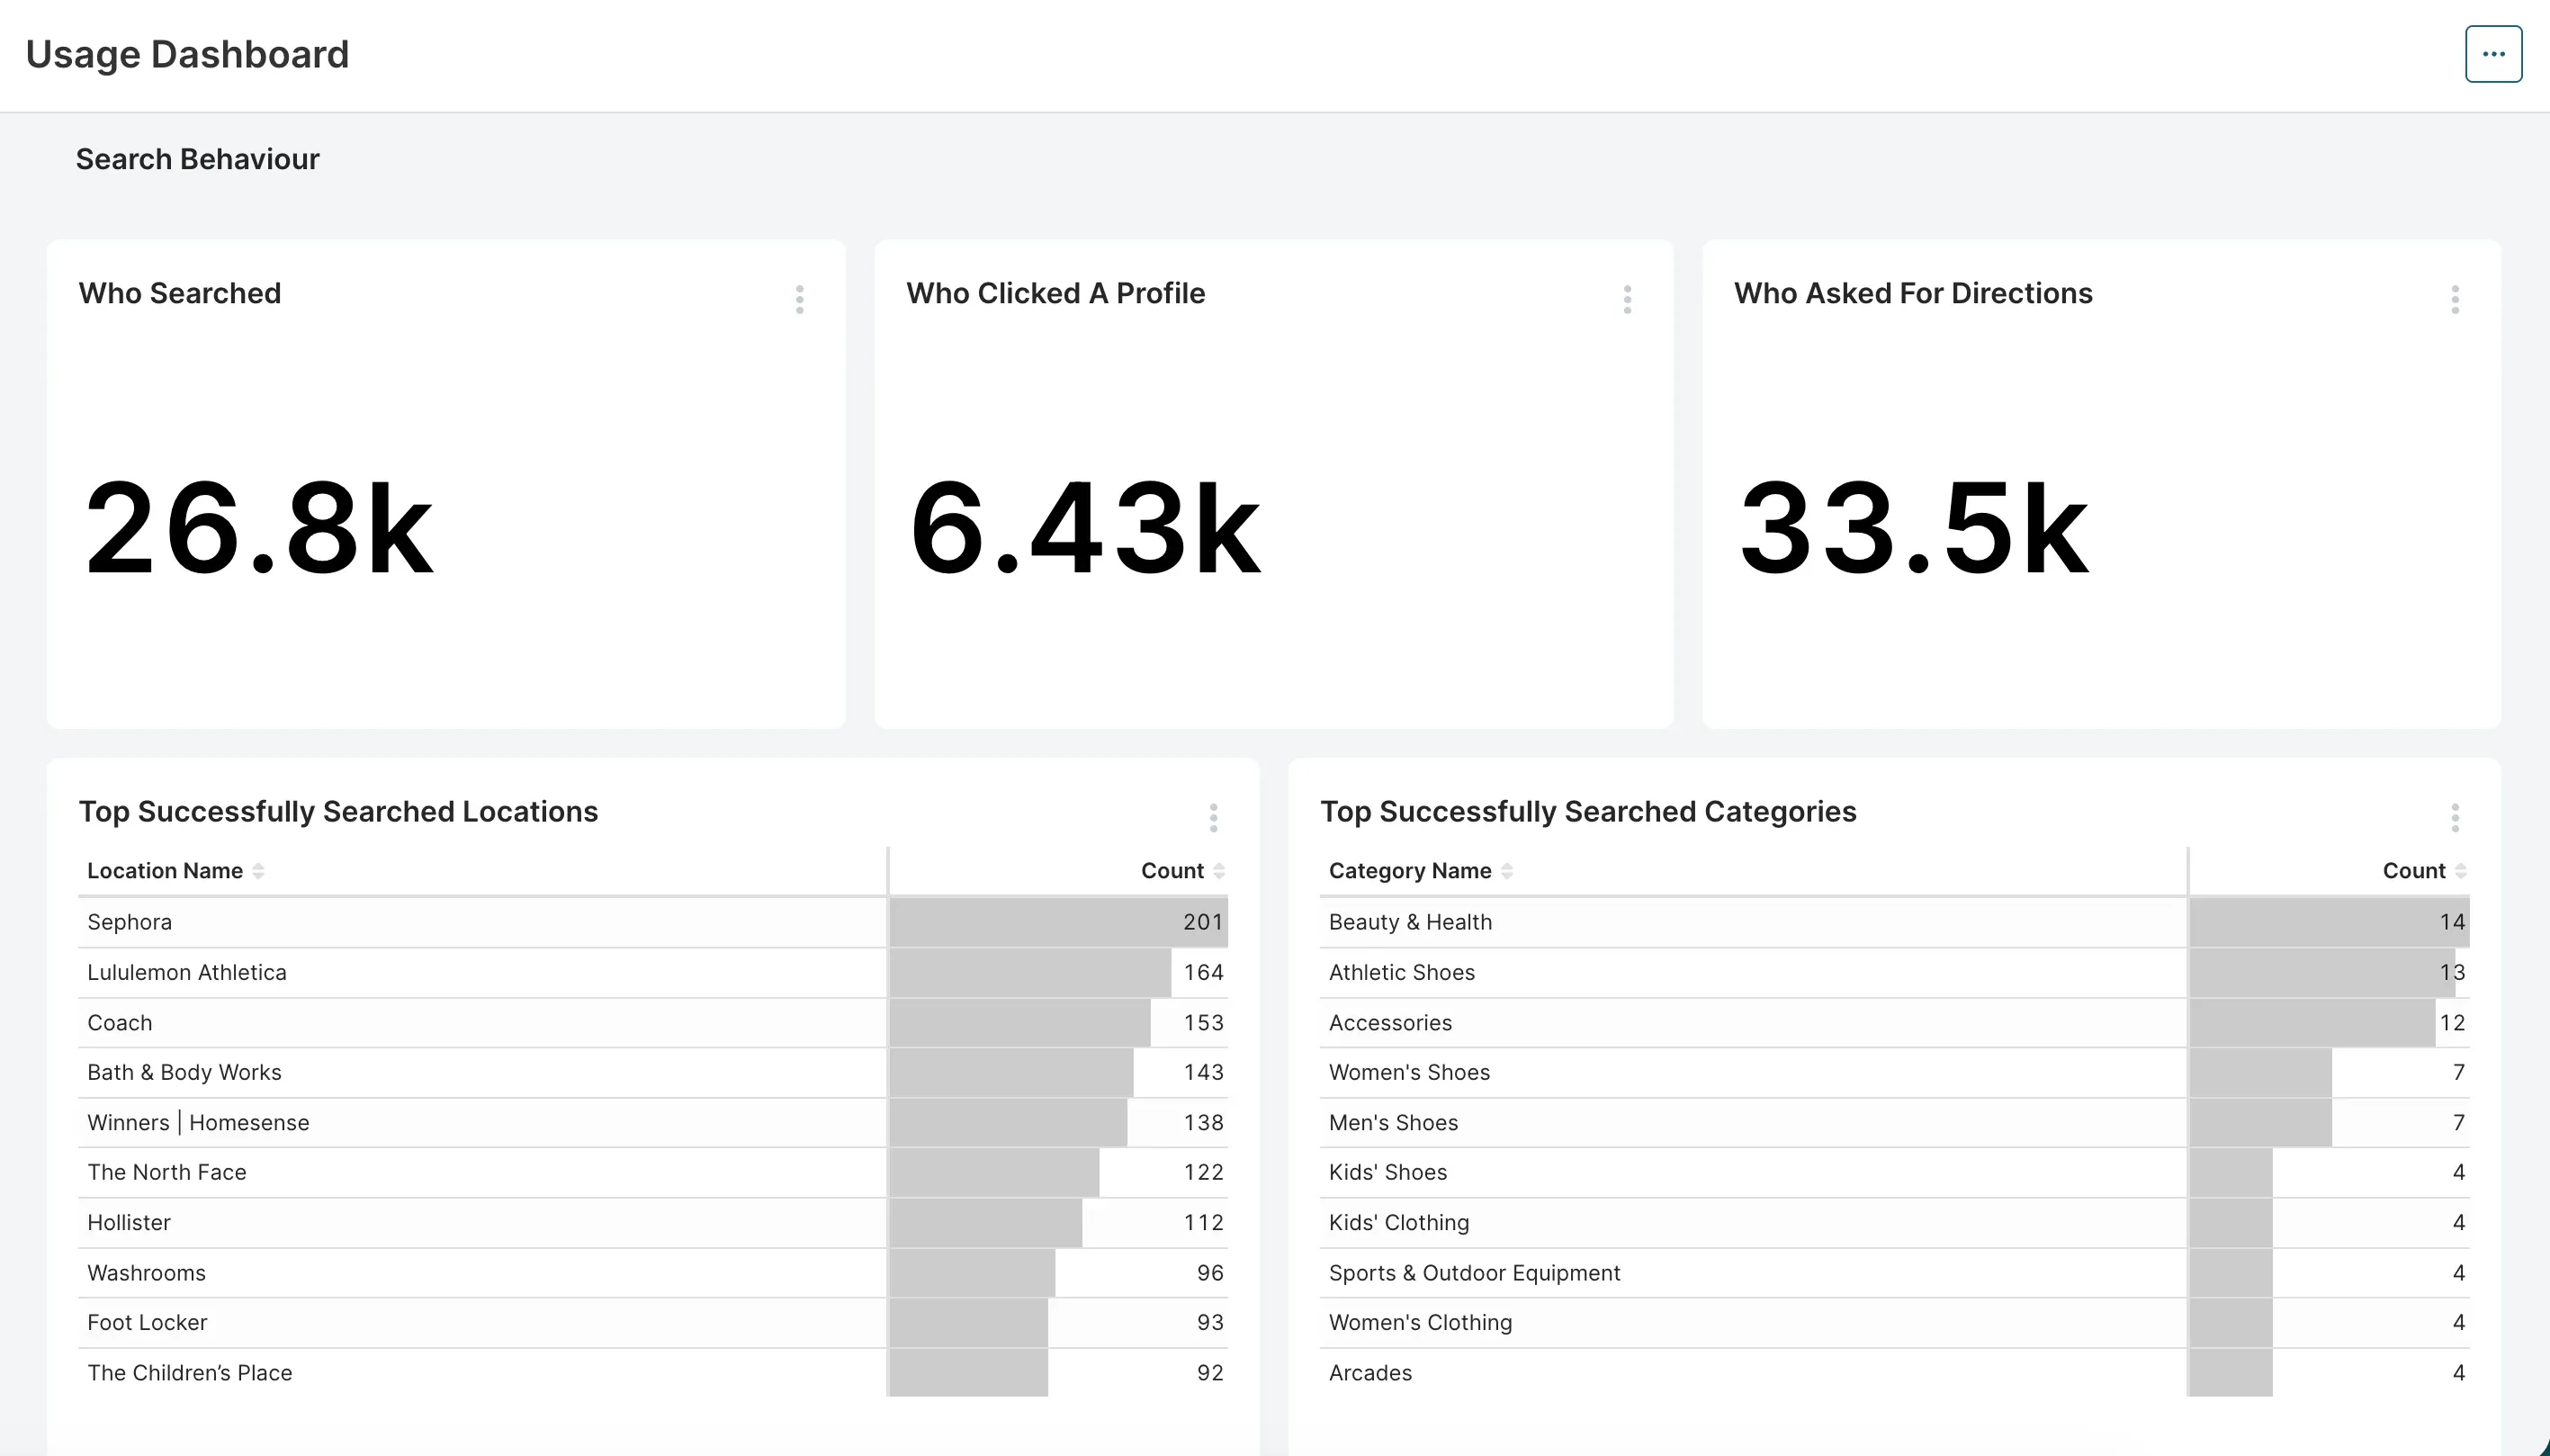Sort locations by Location Name
Image resolution: width=2550 pixels, height=1456 pixels.
164,870
